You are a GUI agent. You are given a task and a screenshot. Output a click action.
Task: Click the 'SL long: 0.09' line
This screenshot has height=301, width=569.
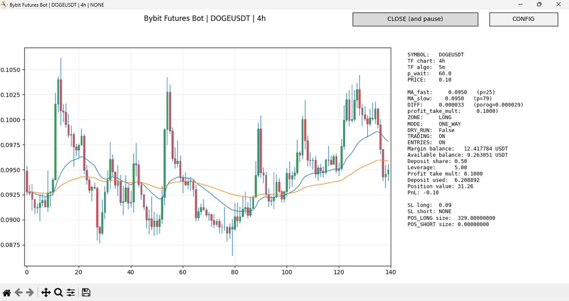click(429, 205)
